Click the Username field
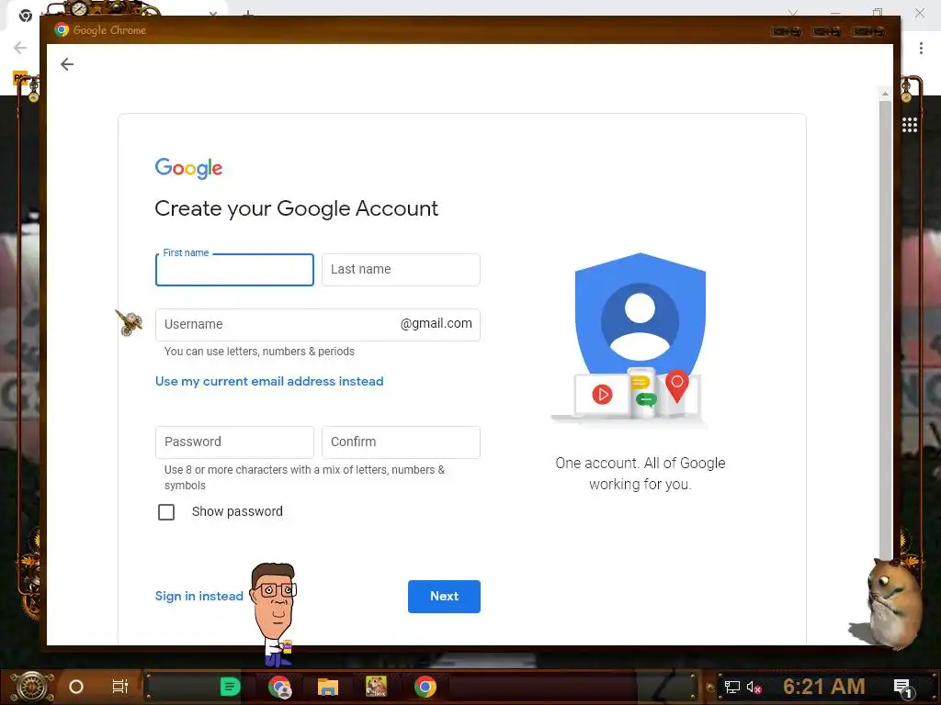Image resolution: width=941 pixels, height=705 pixels. 317,325
